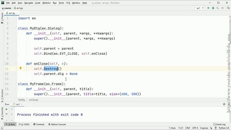The height and width of the screenshot is (130, 231).
Task: Open the View menu
Action: pos(20,3)
